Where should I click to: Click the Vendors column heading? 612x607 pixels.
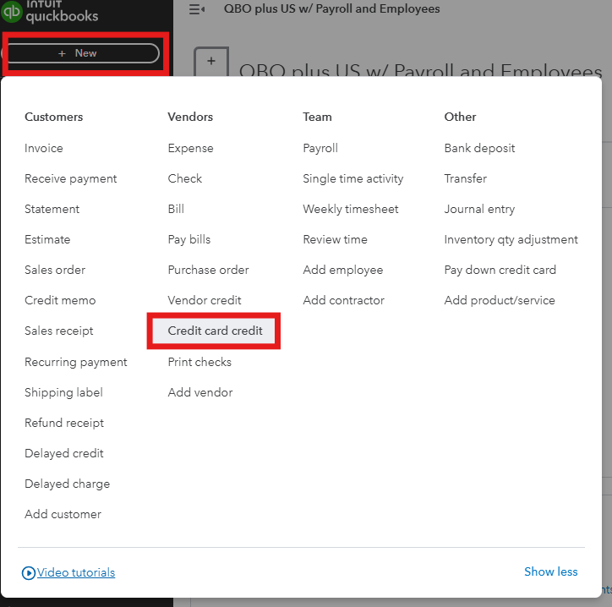[190, 118]
